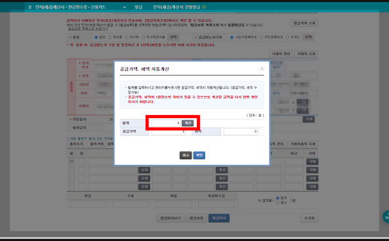Screen dimensions: 389x241
Task: Click the 발급 breadcrumb in header
Action: (138, 7)
